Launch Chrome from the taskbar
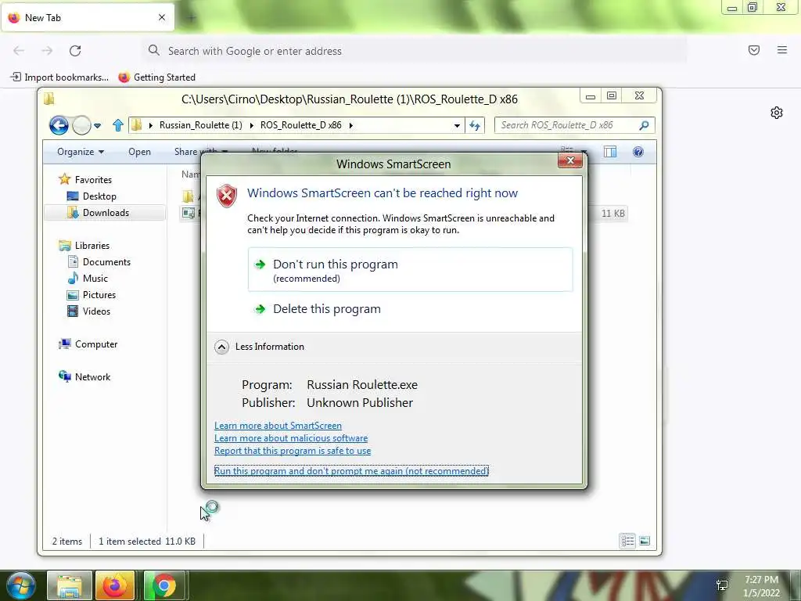The image size is (801, 601). pyautogui.click(x=163, y=585)
